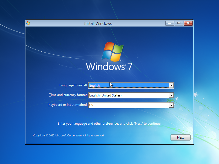Viewport: 219px width, 164px height.
Task: Close the Install Windows window
Action: (x=188, y=23)
